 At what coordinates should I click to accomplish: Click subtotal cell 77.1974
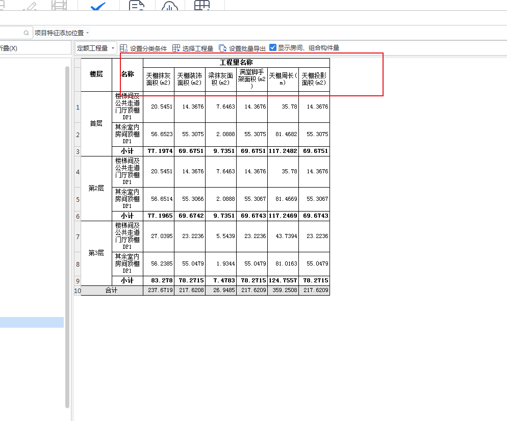[159, 151]
